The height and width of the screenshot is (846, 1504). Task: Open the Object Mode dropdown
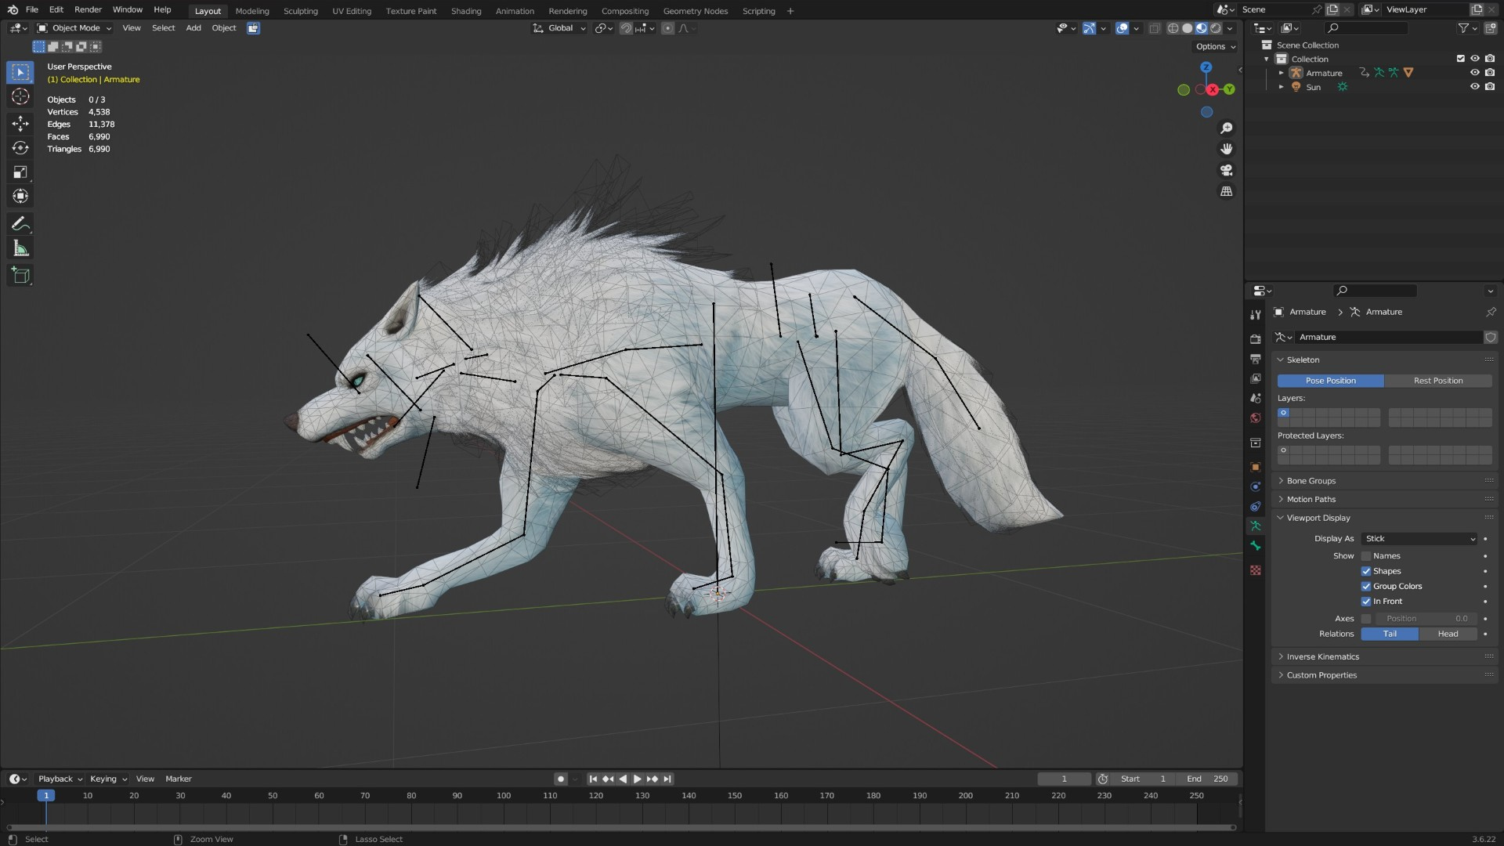click(x=74, y=28)
